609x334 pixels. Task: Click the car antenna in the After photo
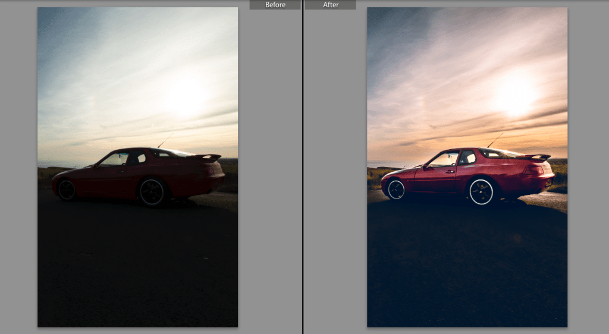495,140
